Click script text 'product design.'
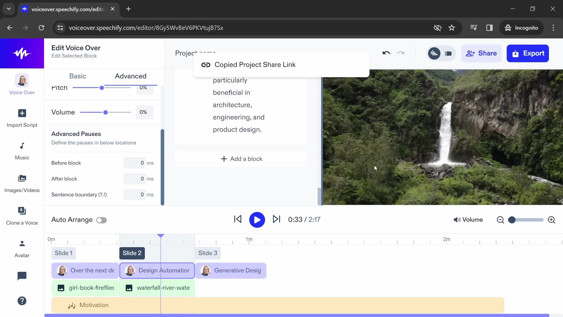The image size is (563, 317). [x=237, y=129]
